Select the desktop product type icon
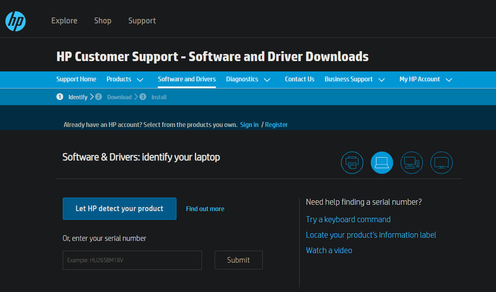This screenshot has width=496, height=292. click(412, 163)
